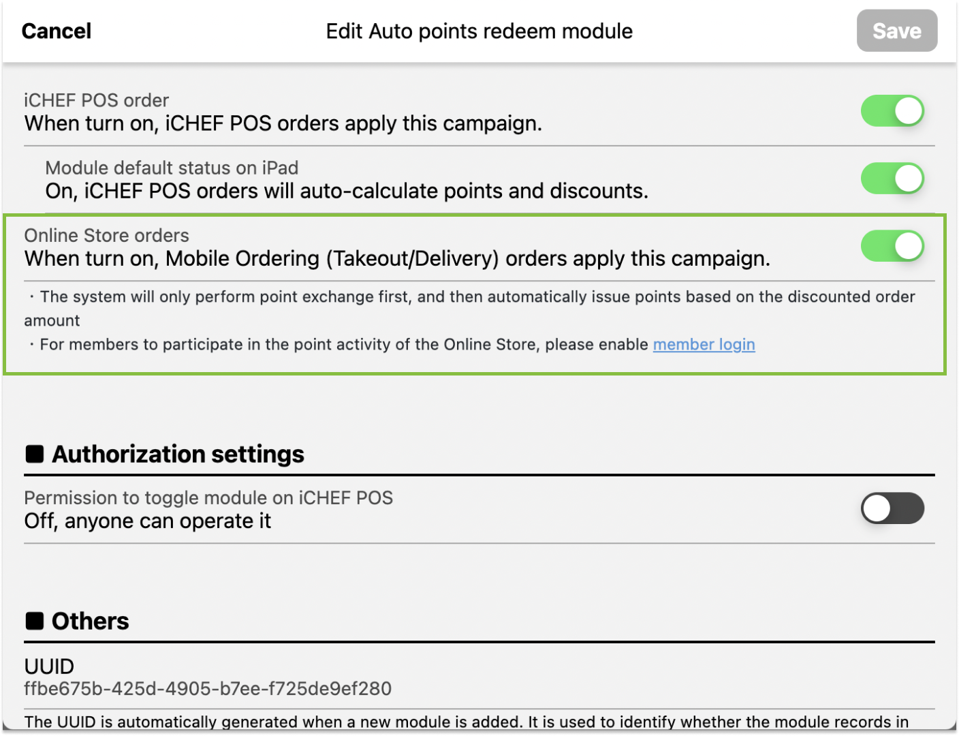
Task: Open the member login link
Action: [704, 345]
